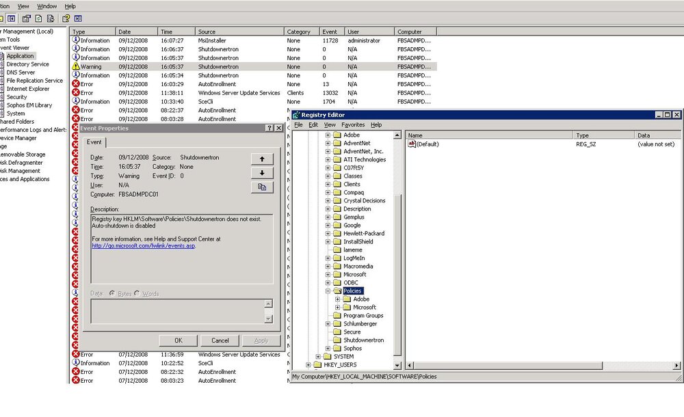The image size is (684, 417).
Task: Open the Help toolbar icon with question mark
Action: point(66,18)
